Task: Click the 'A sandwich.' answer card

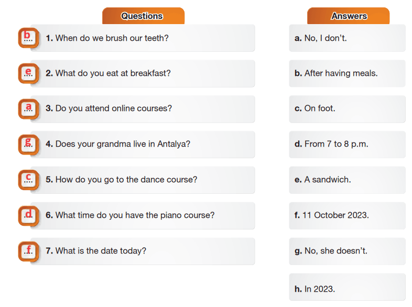Action: click(x=347, y=179)
